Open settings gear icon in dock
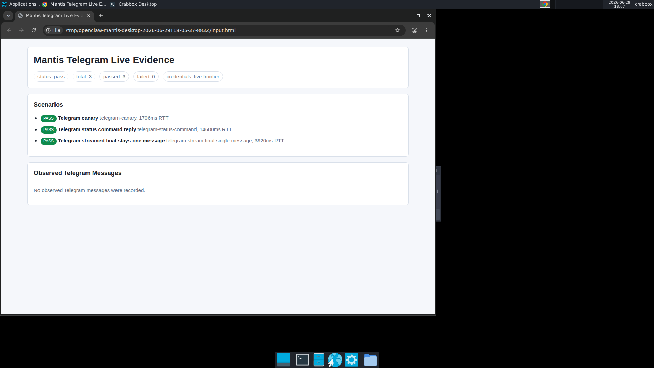654x368 pixels. point(352,360)
